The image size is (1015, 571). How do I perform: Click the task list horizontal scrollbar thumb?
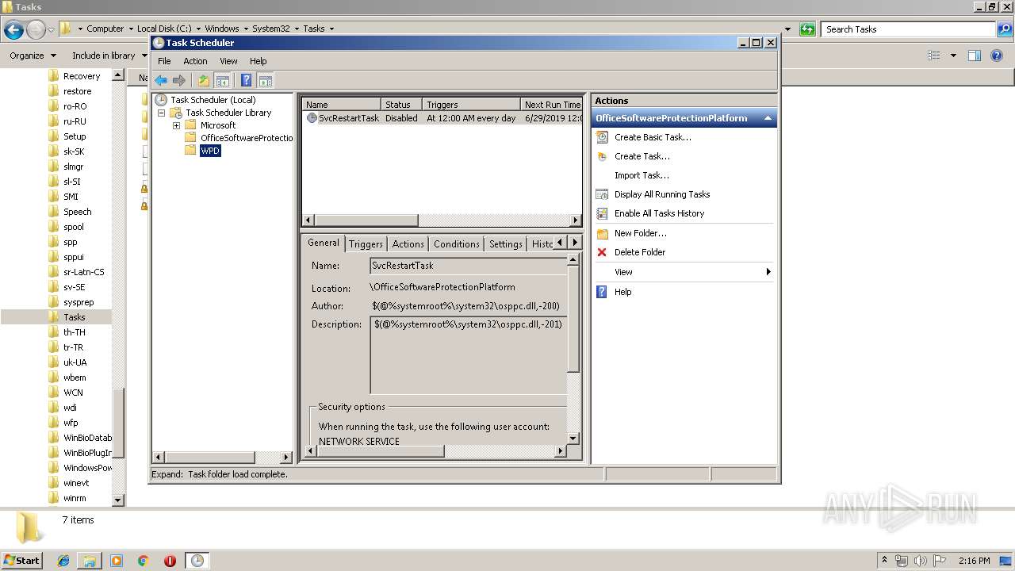click(x=366, y=220)
